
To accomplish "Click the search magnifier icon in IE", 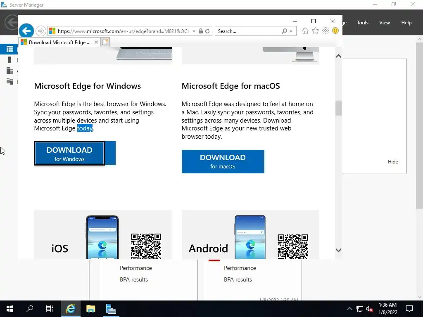I will click(284, 31).
